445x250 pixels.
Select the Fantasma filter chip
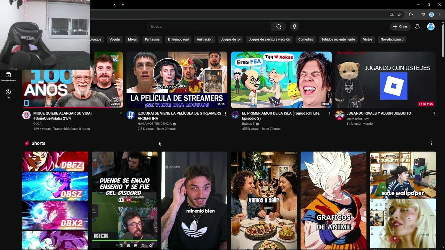[x=152, y=40]
